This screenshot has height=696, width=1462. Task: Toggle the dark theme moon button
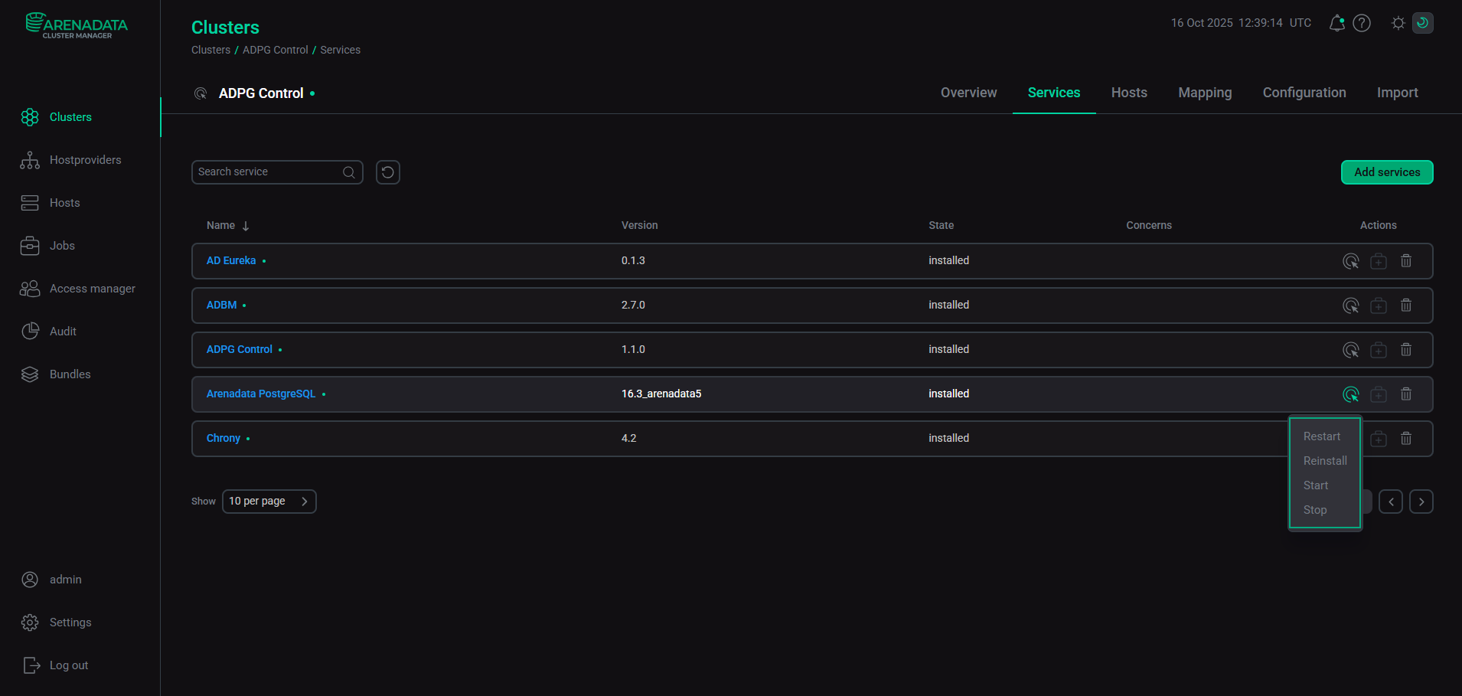click(x=1421, y=23)
